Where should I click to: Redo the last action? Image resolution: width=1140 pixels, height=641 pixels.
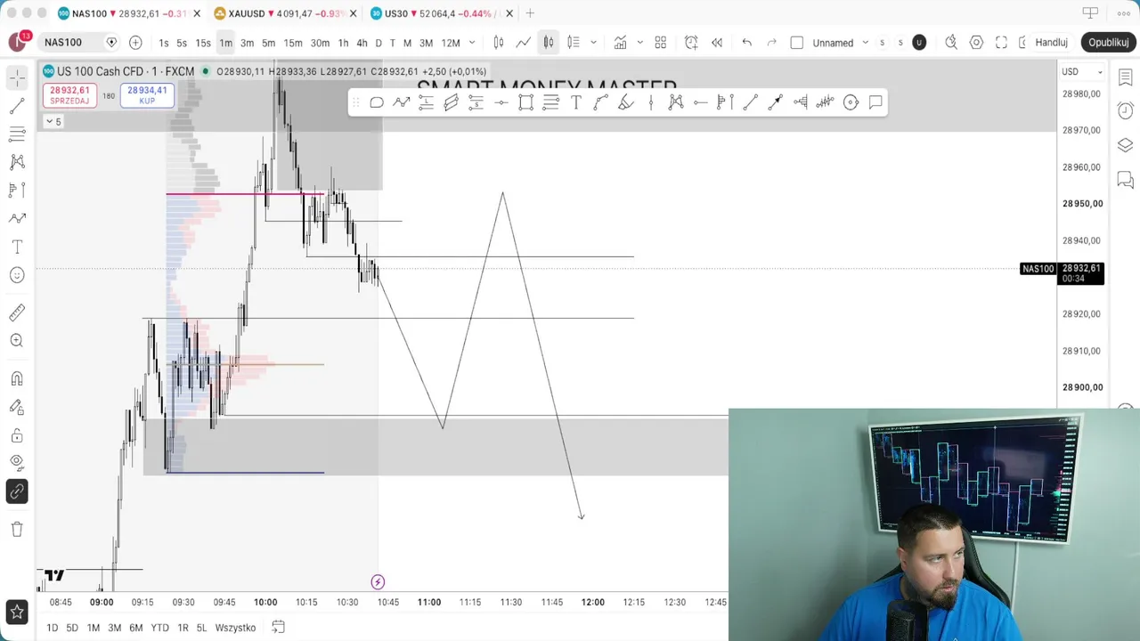pyautogui.click(x=772, y=43)
